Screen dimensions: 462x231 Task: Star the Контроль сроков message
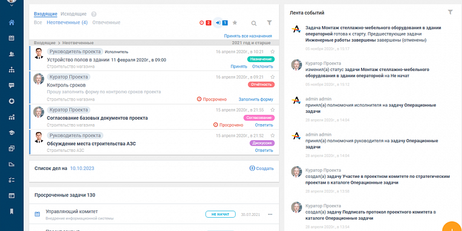[273, 77]
